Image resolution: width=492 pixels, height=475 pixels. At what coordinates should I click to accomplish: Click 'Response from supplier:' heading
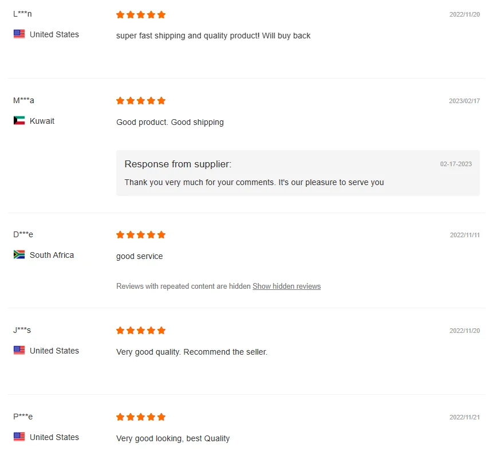pos(178,164)
